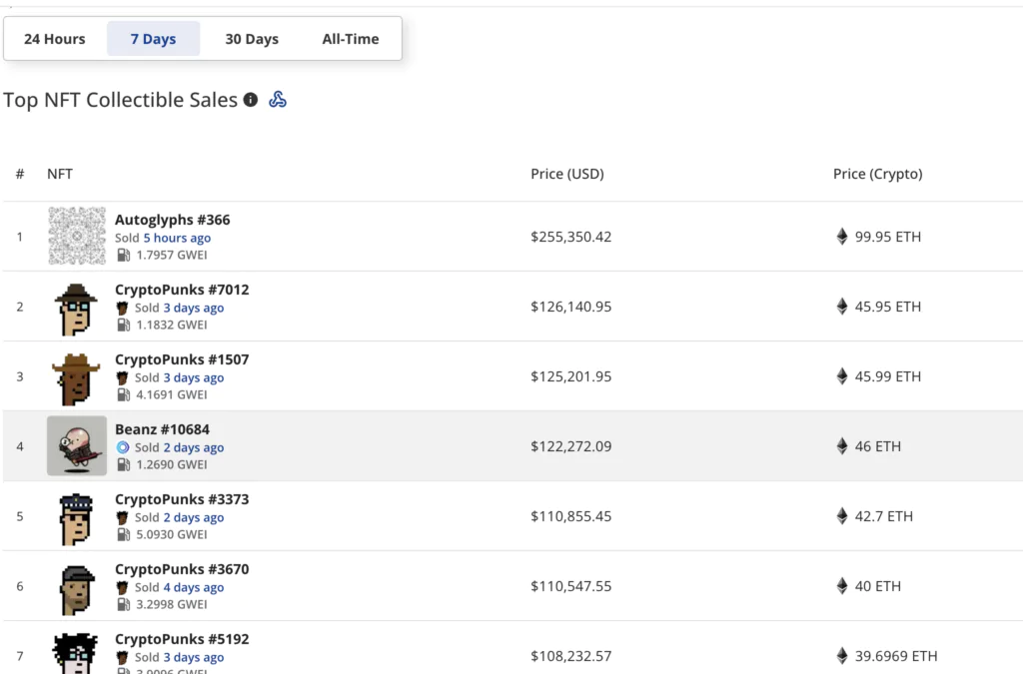This screenshot has height=674, width=1023.
Task: Select the 7 Days time range
Action: [153, 39]
